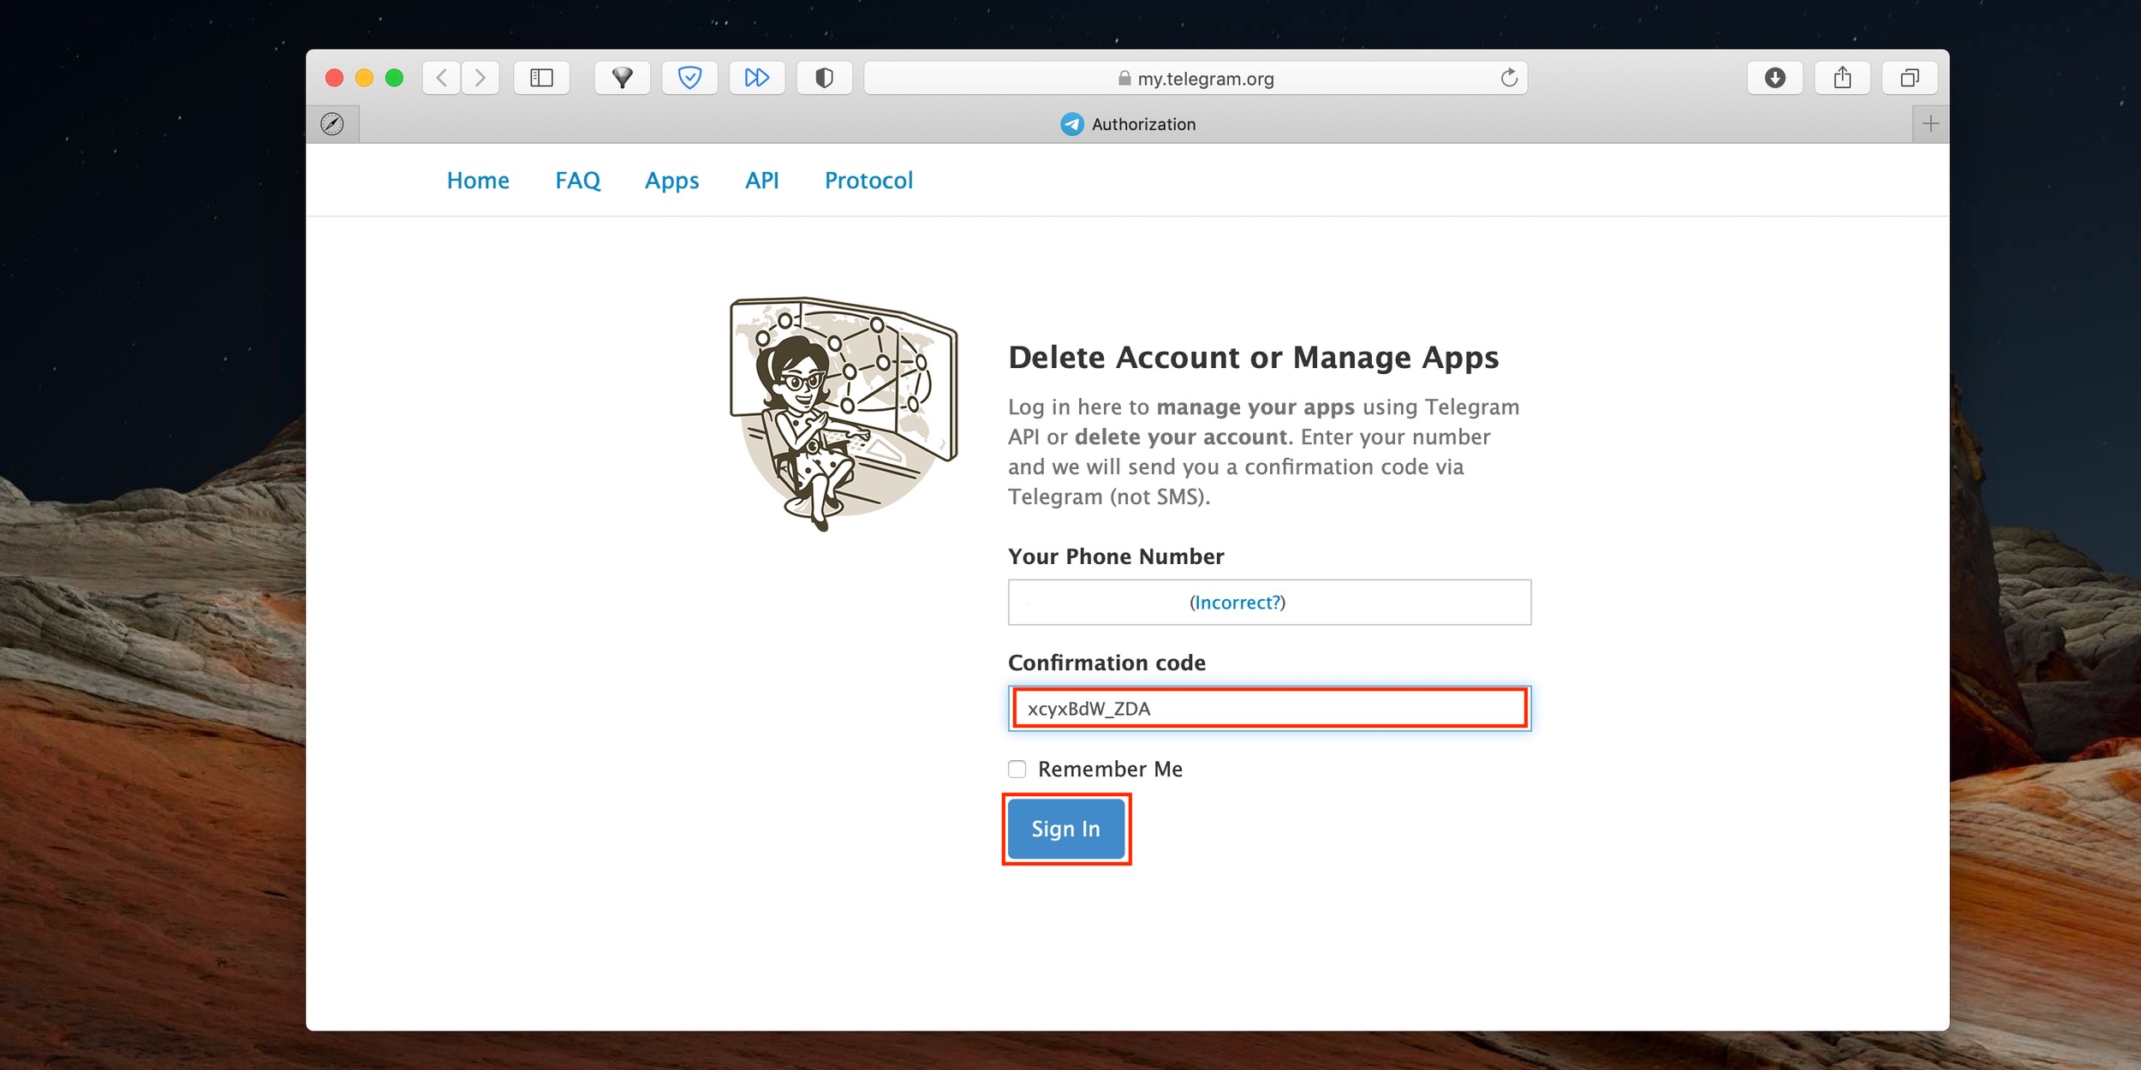Click the Confirmation code input field
Image resolution: width=2141 pixels, height=1070 pixels.
point(1268,708)
